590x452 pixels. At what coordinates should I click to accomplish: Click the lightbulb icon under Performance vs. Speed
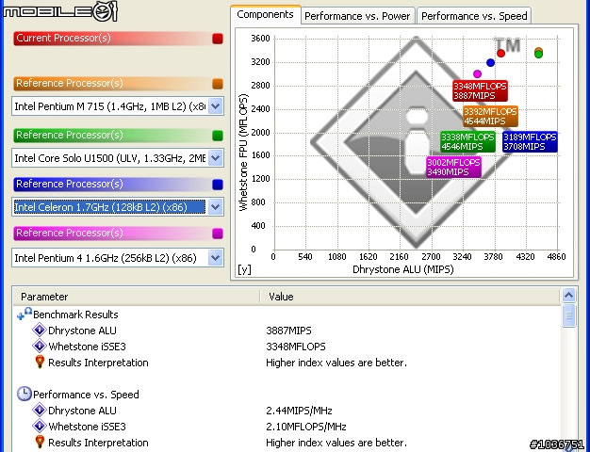click(40, 442)
